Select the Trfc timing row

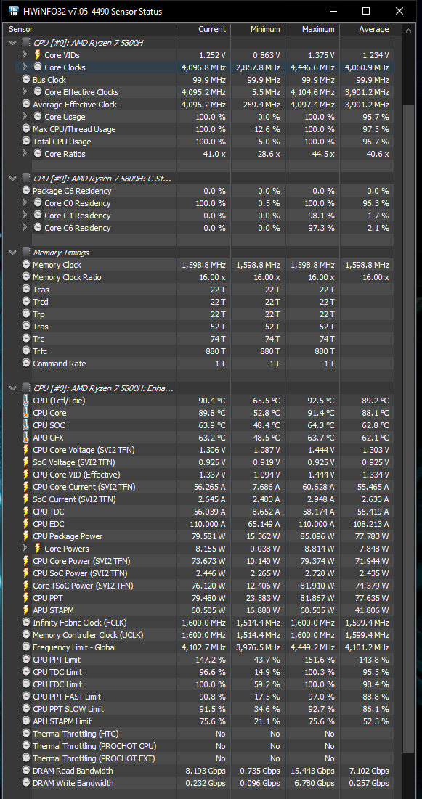point(199,351)
